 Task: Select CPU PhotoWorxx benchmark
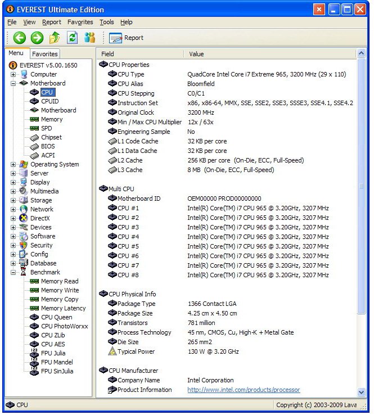(64, 326)
